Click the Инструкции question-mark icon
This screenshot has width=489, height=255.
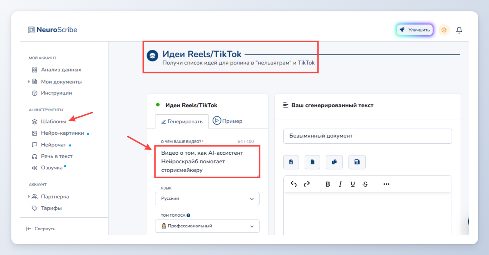pyautogui.click(x=35, y=93)
